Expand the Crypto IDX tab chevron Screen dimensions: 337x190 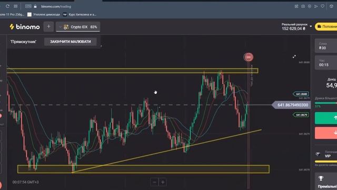[60, 27]
